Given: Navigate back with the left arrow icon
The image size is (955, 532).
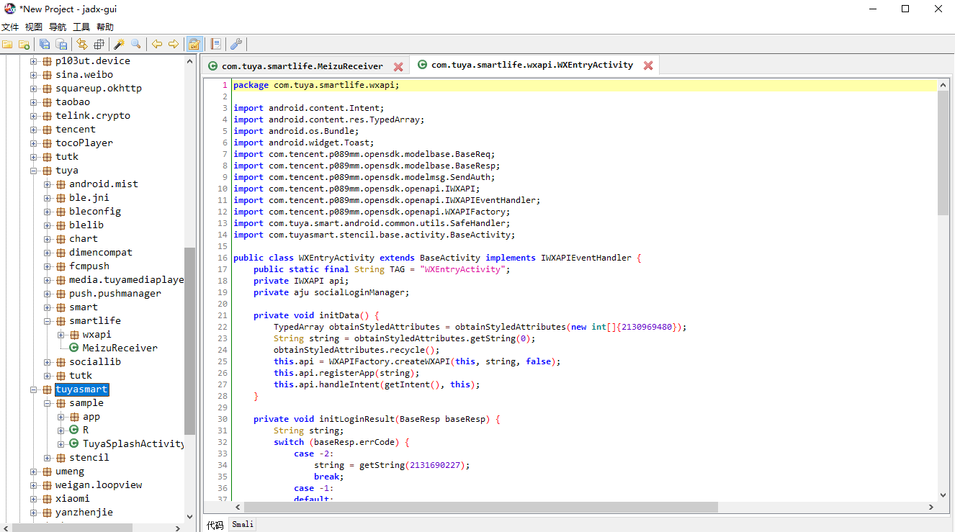Looking at the screenshot, I should click(157, 44).
